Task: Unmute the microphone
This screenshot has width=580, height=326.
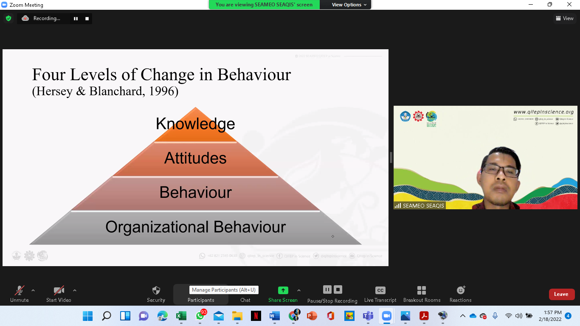Action: [20, 294]
